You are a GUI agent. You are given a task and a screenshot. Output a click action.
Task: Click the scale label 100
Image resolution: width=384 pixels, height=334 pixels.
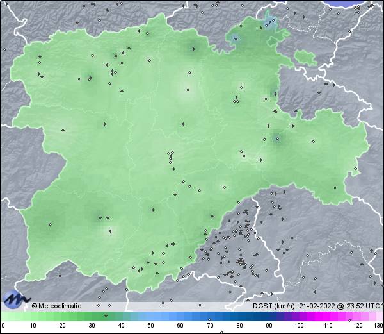299,326
